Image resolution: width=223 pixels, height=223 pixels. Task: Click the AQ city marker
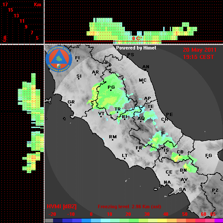(140, 121)
